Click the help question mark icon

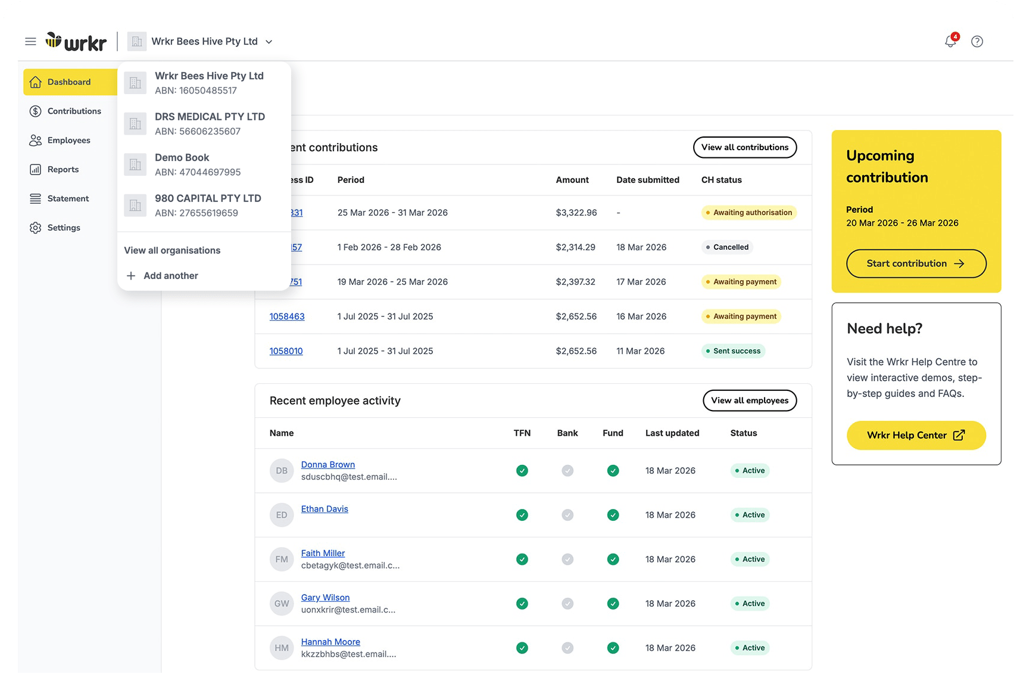click(x=977, y=41)
